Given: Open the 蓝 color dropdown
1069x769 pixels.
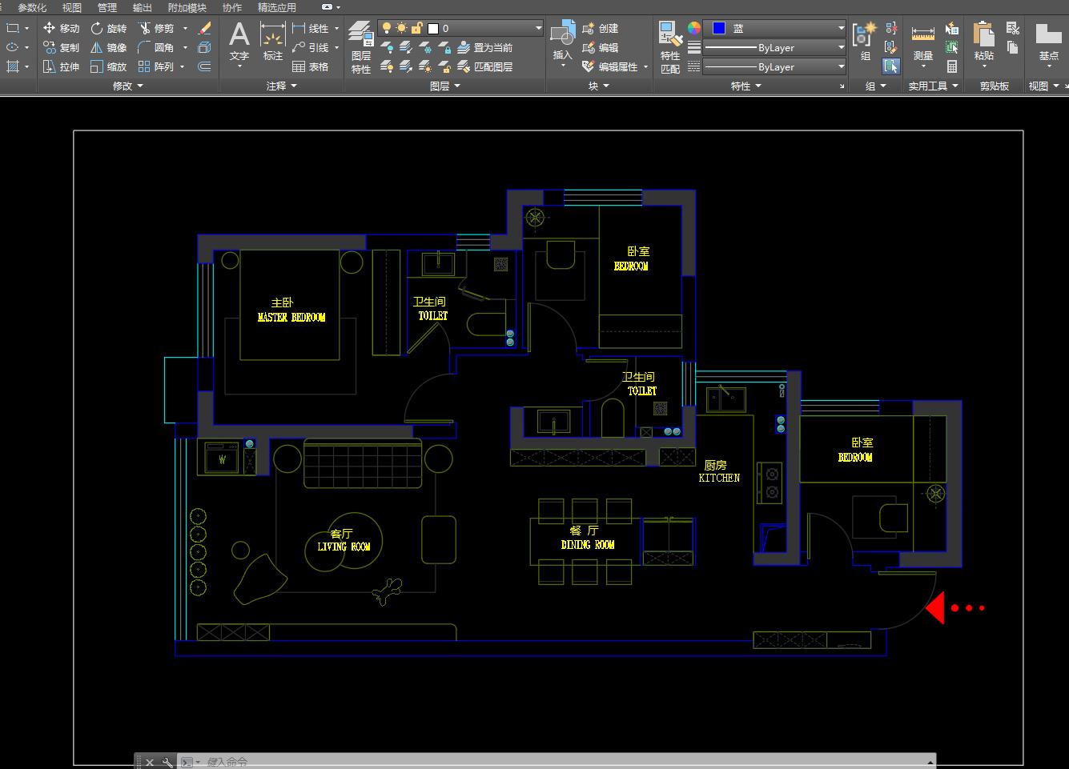Looking at the screenshot, I should 774,28.
